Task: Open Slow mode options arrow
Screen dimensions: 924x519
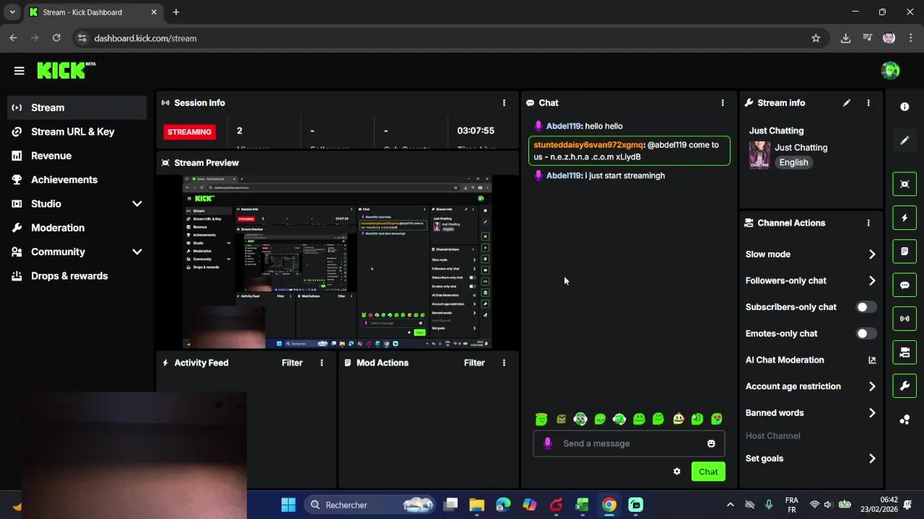Action: (872, 254)
